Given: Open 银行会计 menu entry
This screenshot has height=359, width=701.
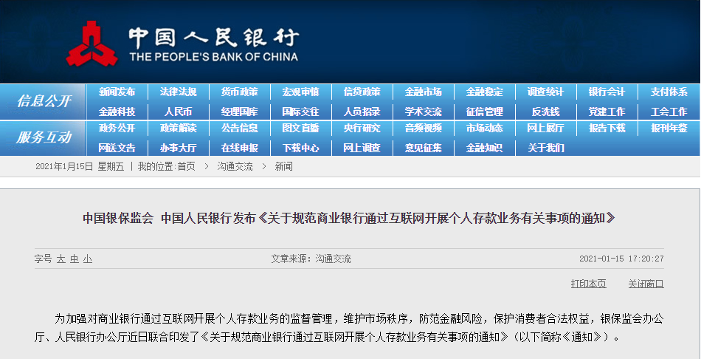Looking at the screenshot, I should click(x=607, y=92).
